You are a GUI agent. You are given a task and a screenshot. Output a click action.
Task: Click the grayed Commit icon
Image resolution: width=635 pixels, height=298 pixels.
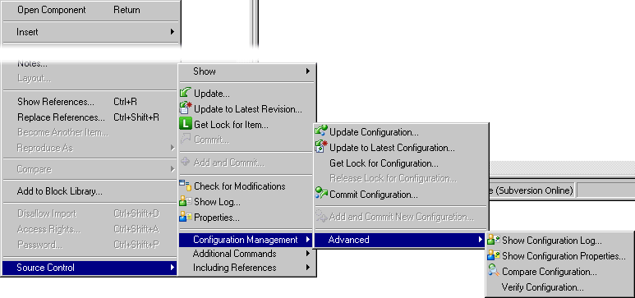click(x=186, y=140)
